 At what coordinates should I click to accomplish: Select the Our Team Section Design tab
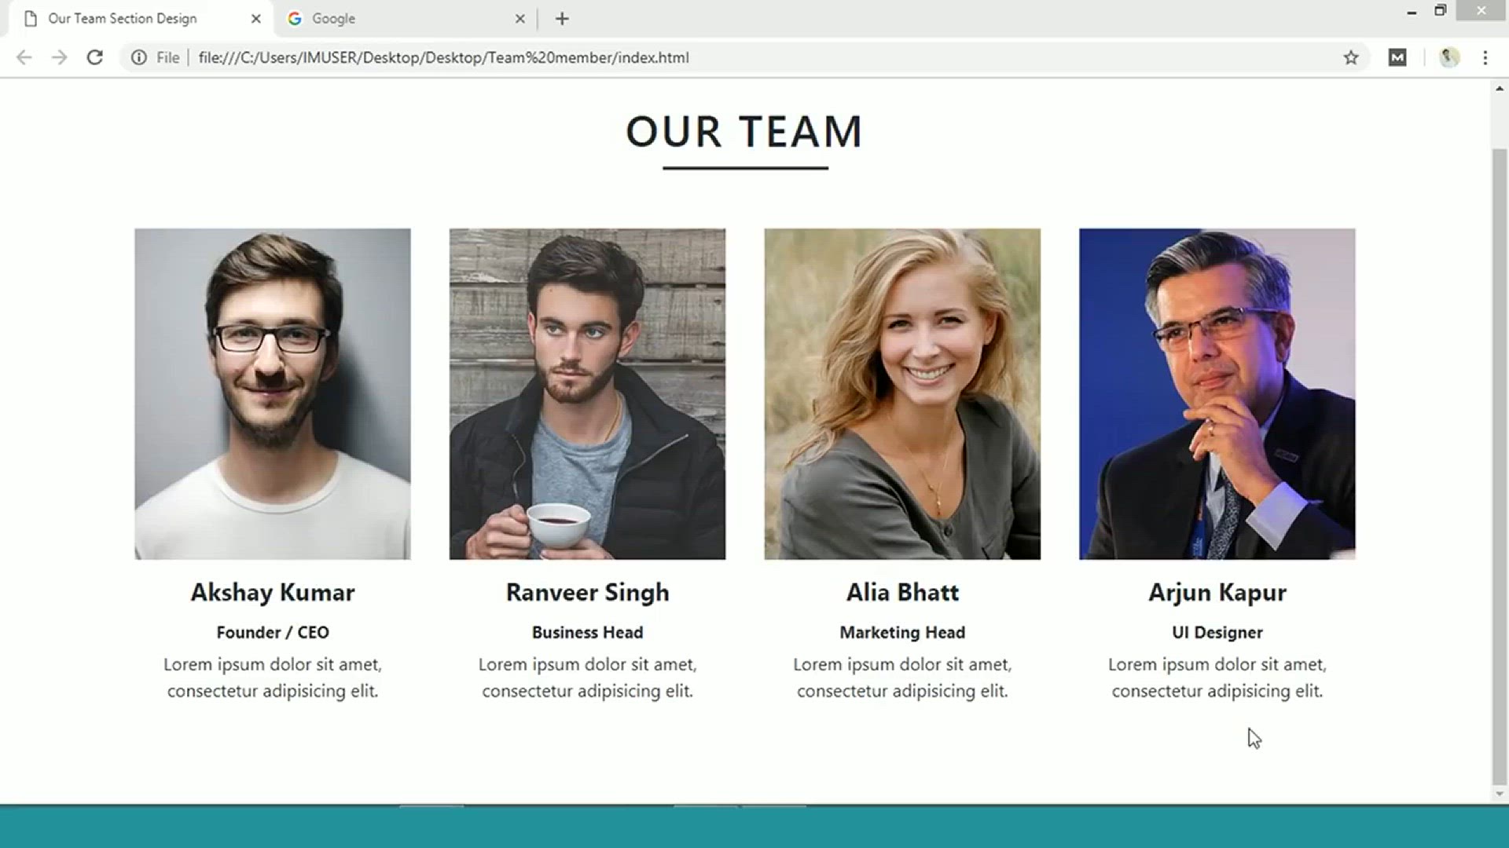click(140, 19)
